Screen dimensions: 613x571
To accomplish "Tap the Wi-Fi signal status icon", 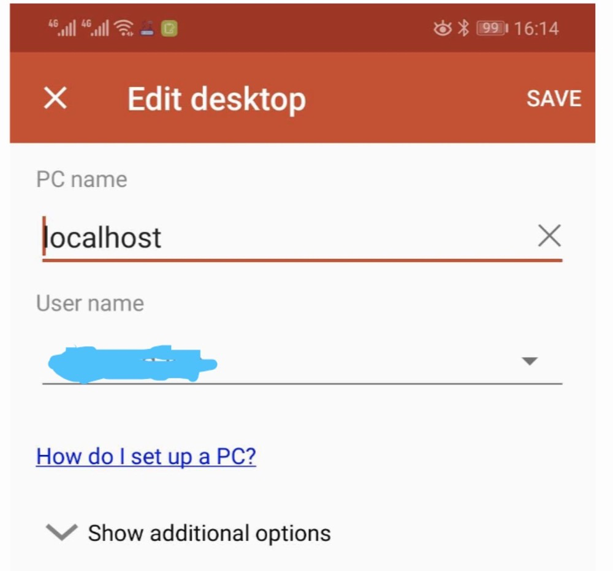I will [124, 28].
